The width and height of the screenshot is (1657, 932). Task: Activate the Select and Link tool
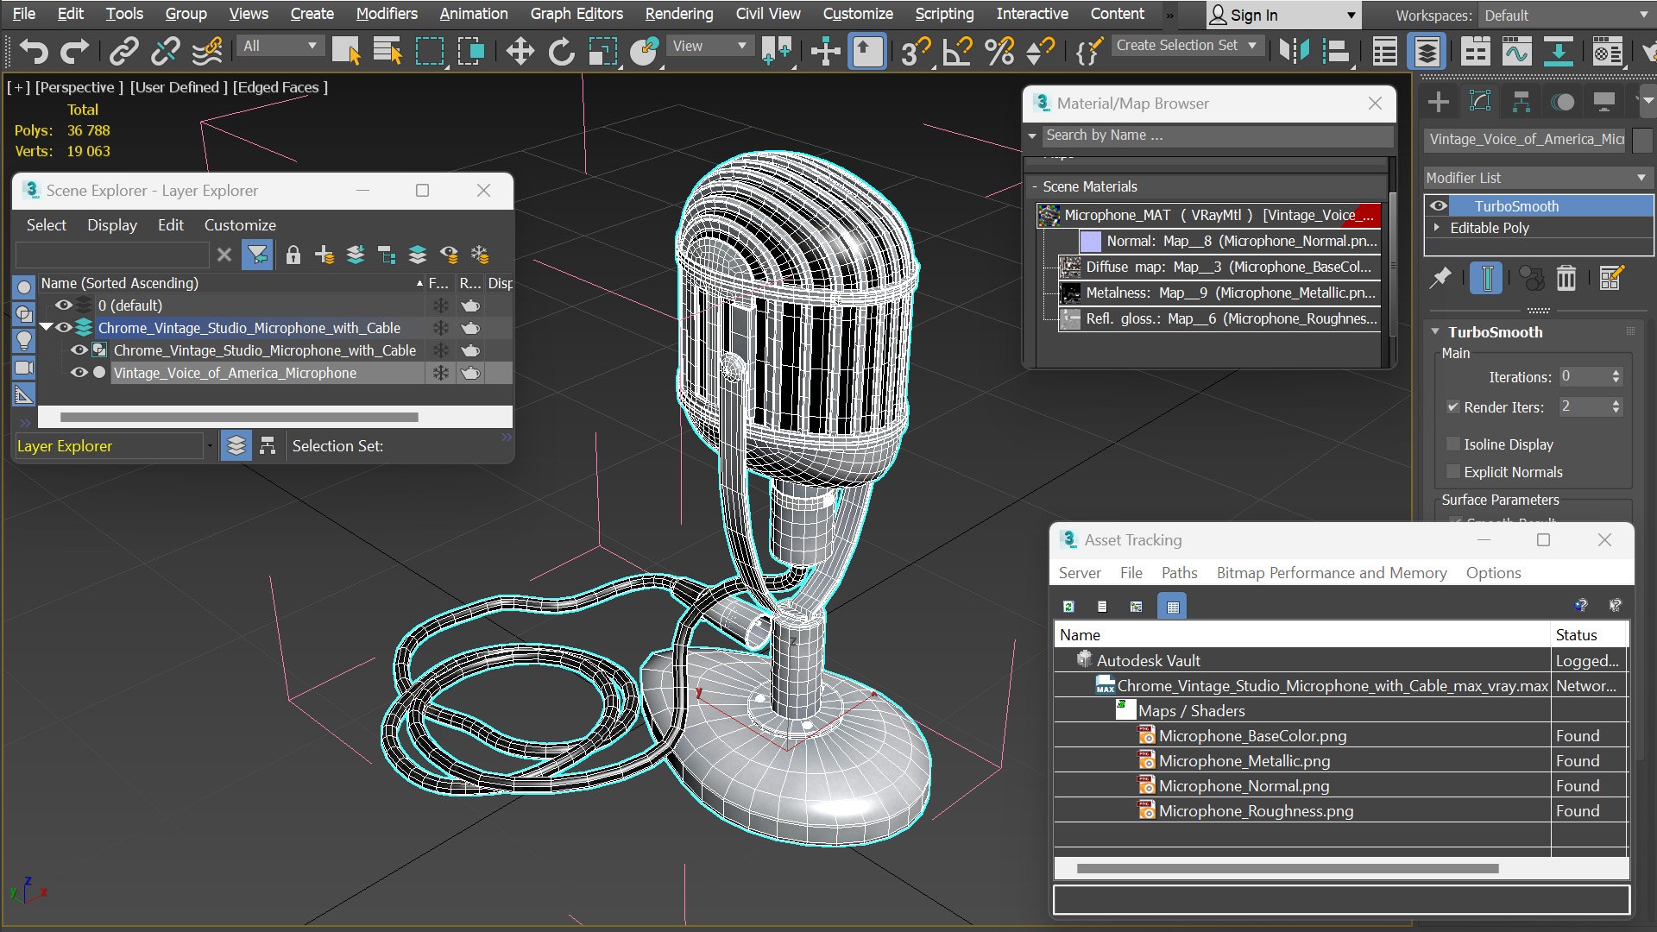pyautogui.click(x=124, y=52)
